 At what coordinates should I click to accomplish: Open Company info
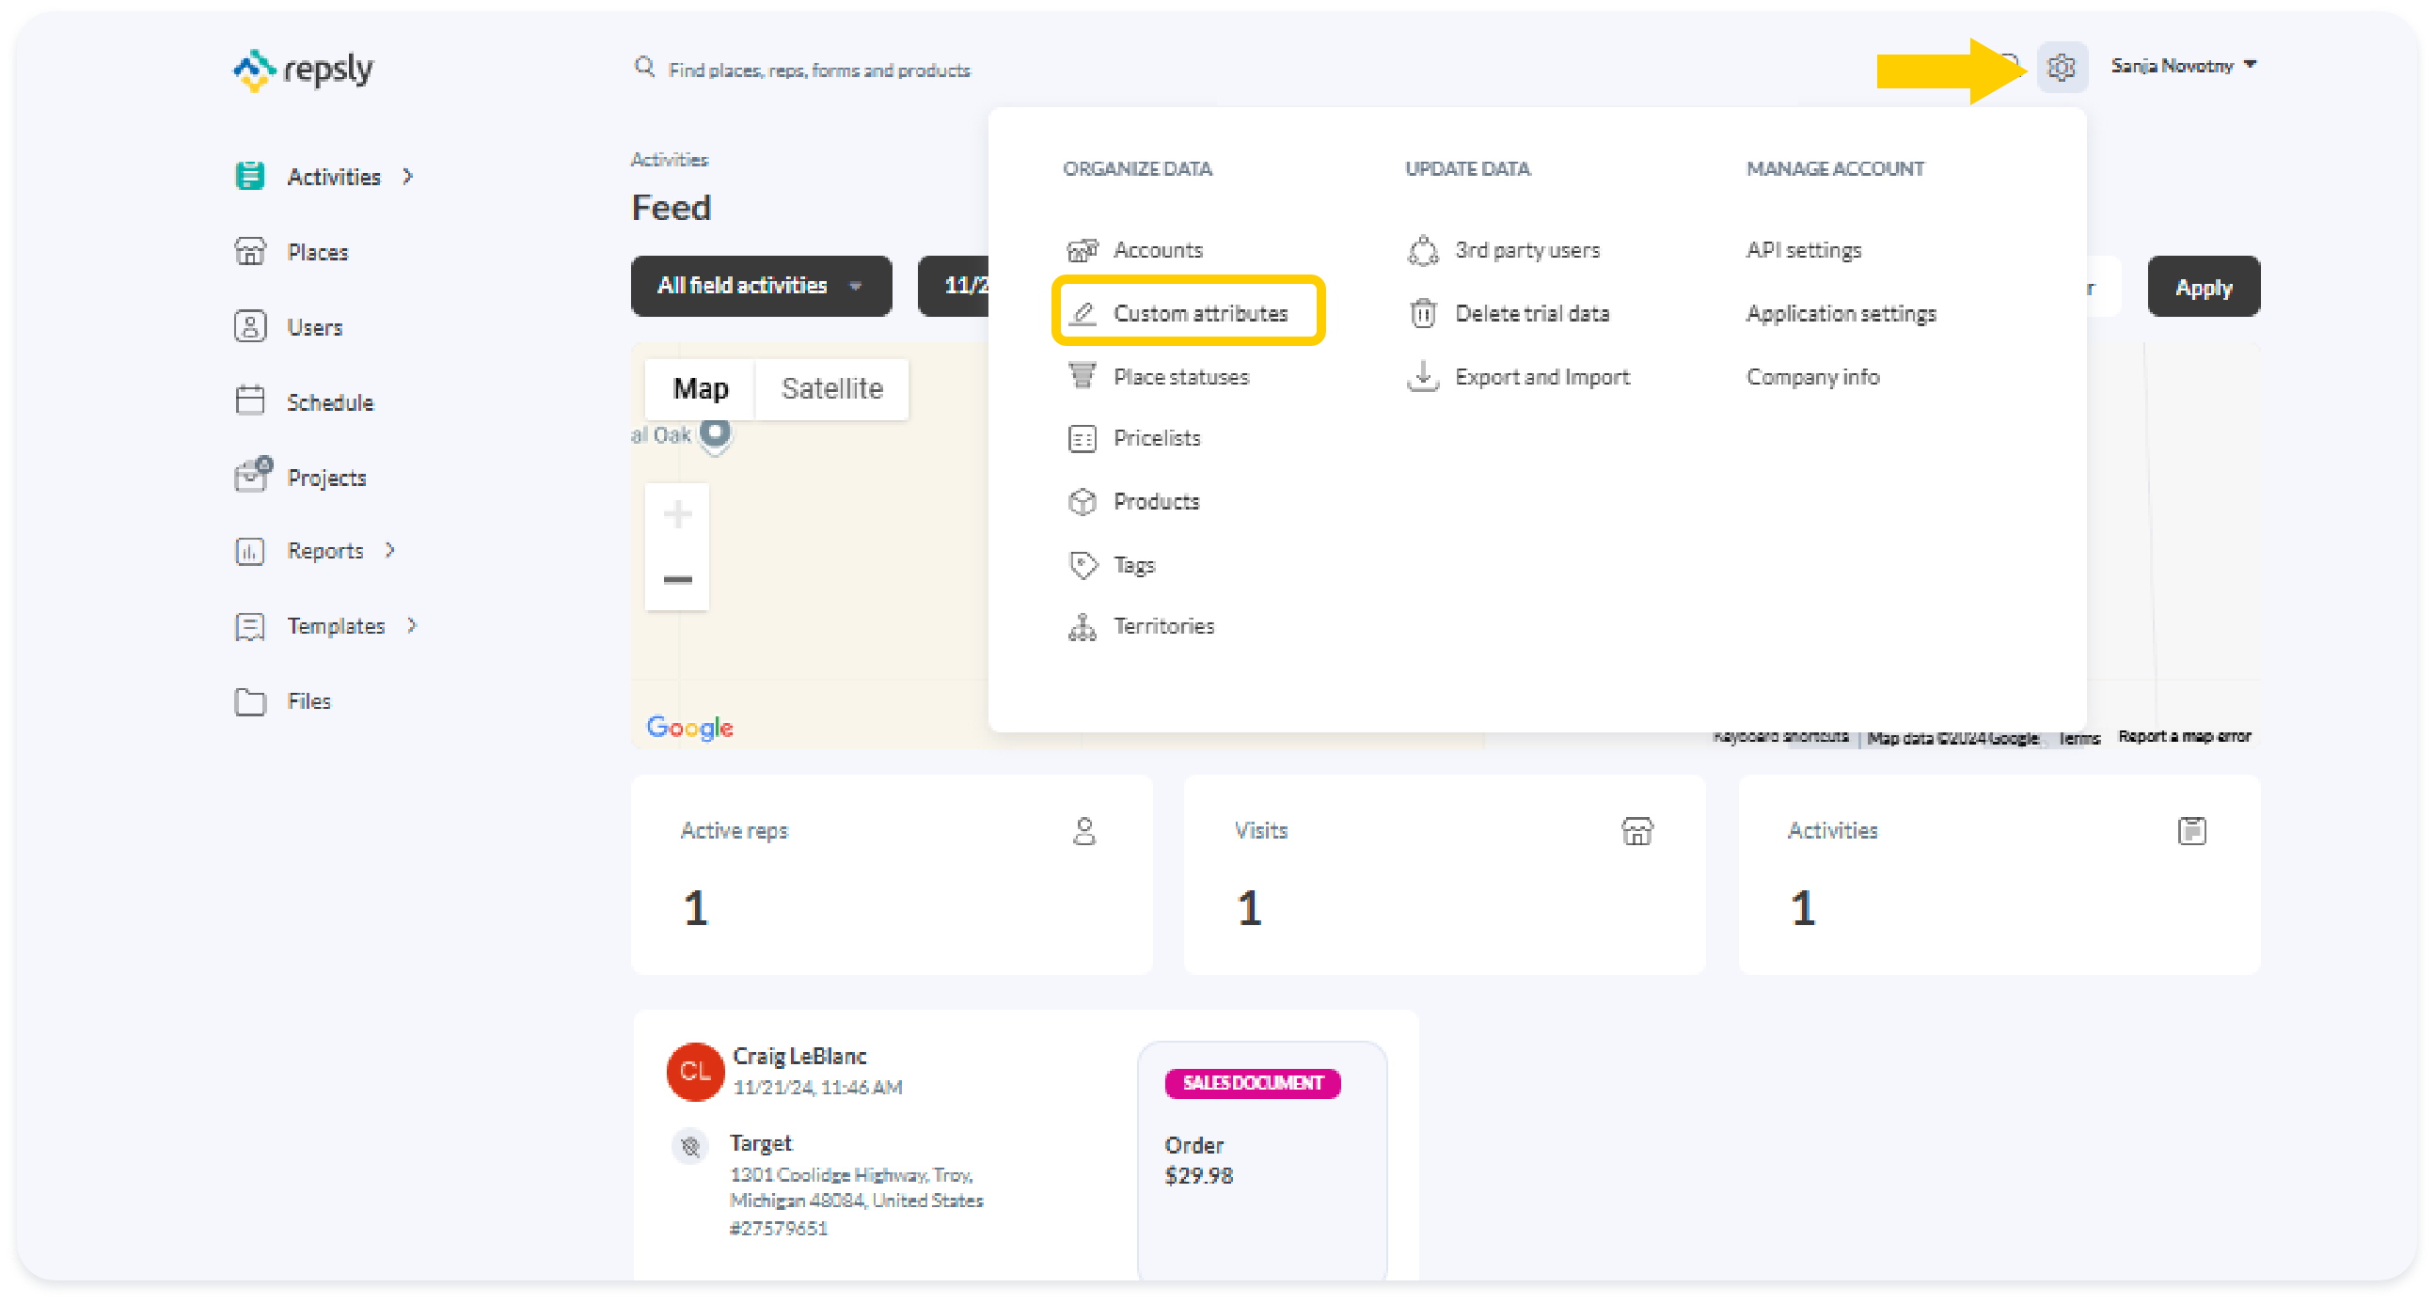click(1812, 377)
